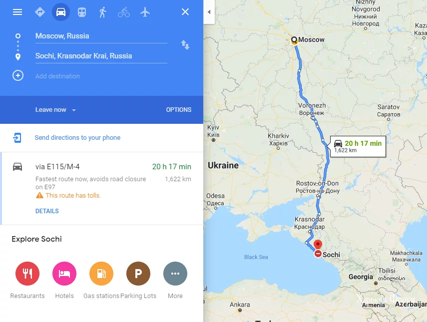The height and width of the screenshot is (322, 427).
Task: Choose driving travel mode
Action: click(x=61, y=12)
